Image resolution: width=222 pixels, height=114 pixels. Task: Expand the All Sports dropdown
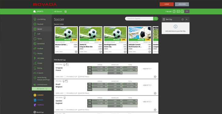click(42, 89)
